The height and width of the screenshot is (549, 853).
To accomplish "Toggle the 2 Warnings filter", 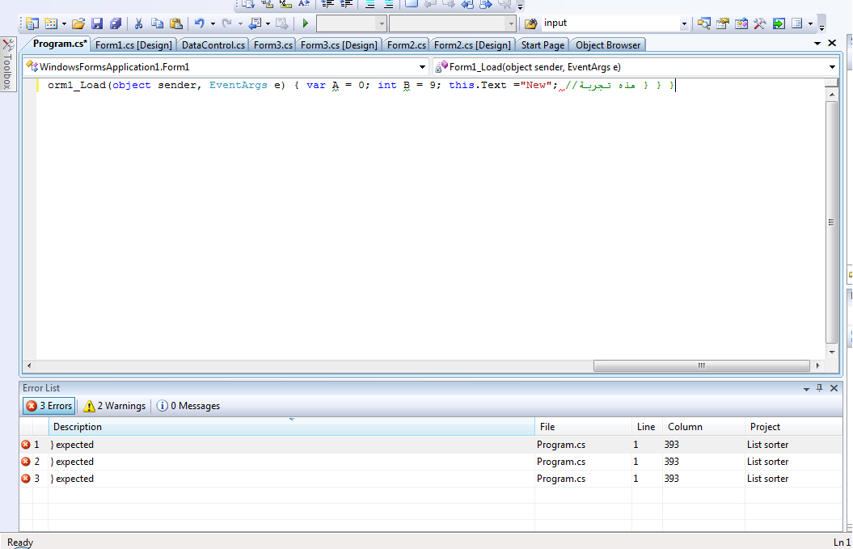I will click(x=115, y=406).
